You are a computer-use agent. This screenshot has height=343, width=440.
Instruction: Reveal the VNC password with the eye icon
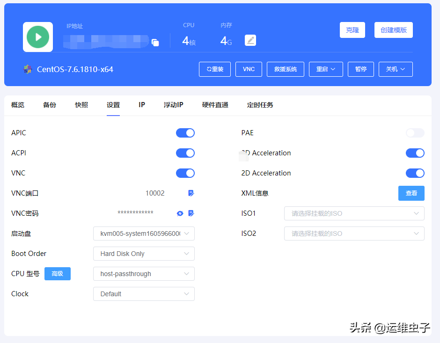tap(180, 213)
